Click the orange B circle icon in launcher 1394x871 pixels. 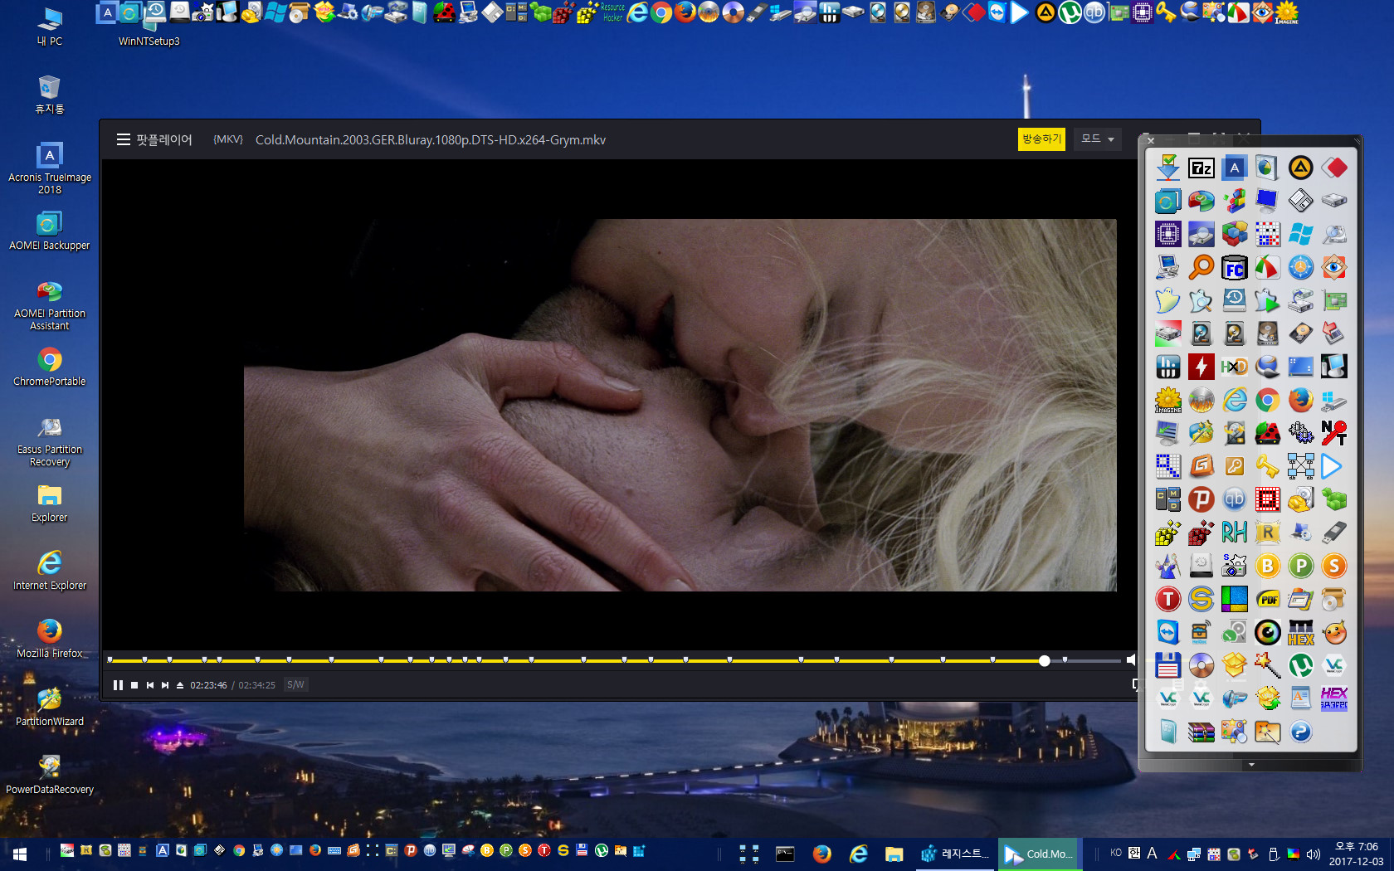coord(1267,566)
